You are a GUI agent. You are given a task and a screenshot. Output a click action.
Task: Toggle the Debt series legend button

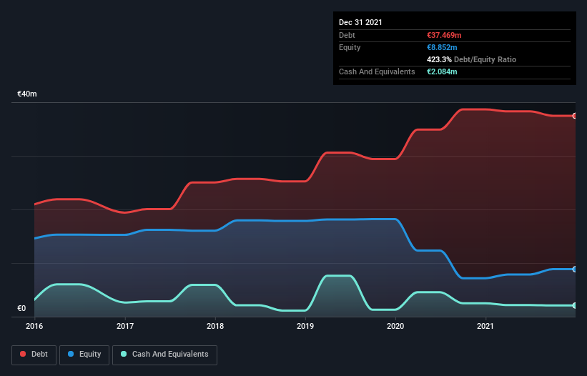pyautogui.click(x=34, y=355)
